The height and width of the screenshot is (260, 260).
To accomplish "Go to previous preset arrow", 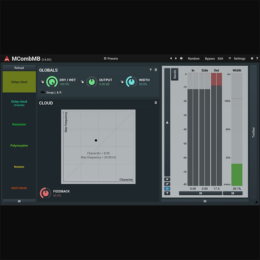I will pos(171,58).
